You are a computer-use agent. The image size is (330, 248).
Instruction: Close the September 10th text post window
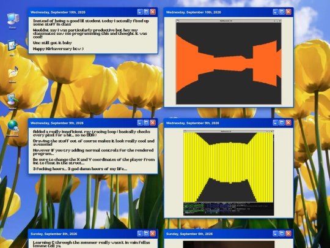pos(153,12)
